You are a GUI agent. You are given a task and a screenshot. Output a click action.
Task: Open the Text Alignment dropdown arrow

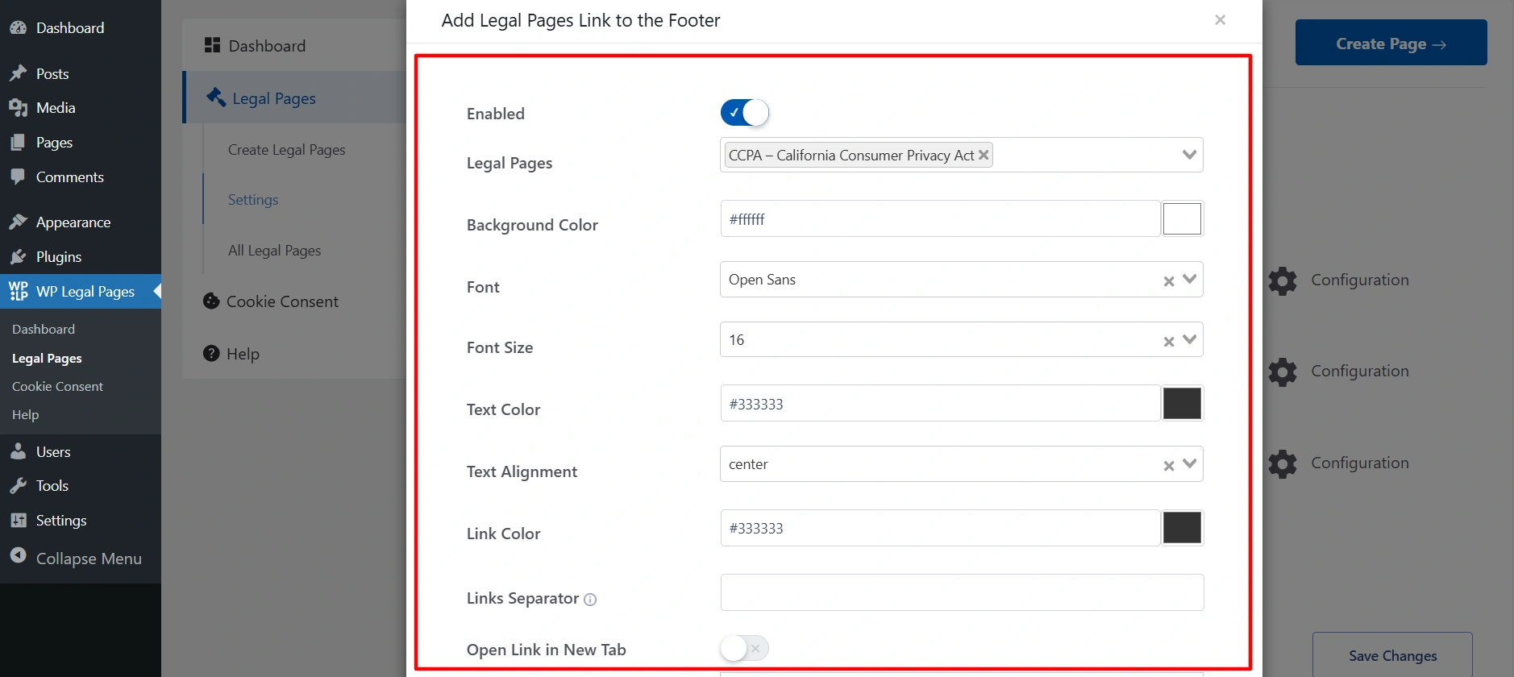[x=1189, y=463]
